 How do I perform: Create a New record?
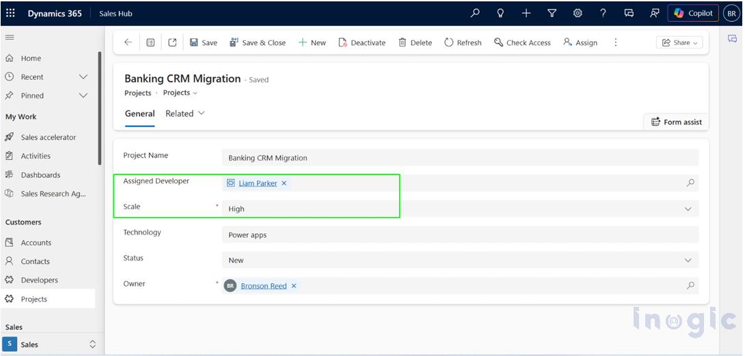click(312, 43)
